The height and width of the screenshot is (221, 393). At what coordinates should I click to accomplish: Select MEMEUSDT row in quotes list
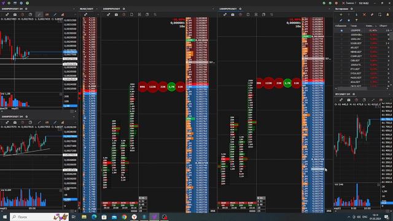[x=362, y=52]
